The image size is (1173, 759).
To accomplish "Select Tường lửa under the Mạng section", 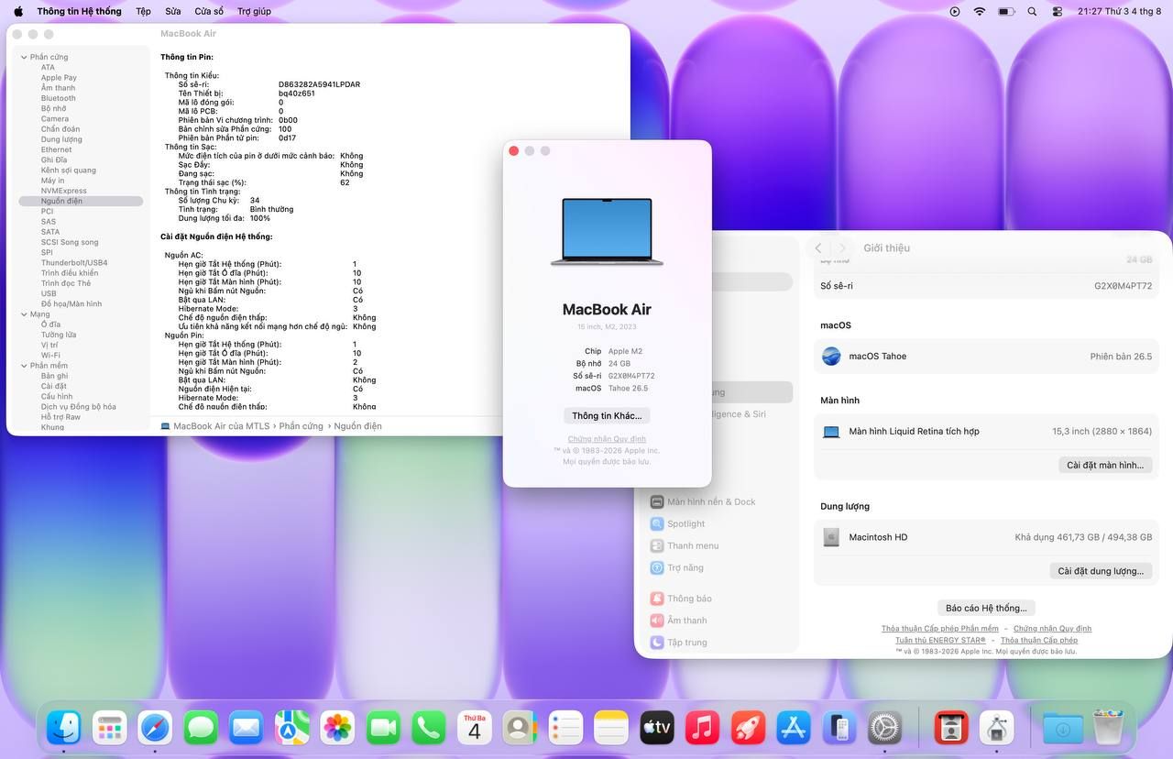I will 59,335.
